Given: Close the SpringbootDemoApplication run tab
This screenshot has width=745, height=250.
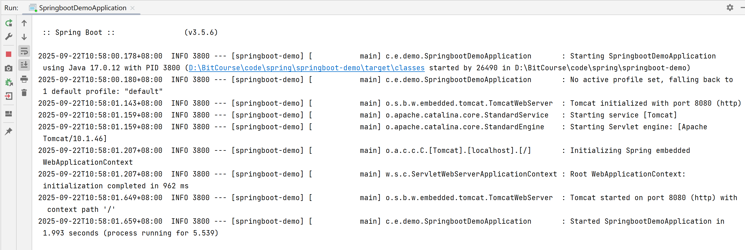Looking at the screenshot, I should [x=133, y=8].
